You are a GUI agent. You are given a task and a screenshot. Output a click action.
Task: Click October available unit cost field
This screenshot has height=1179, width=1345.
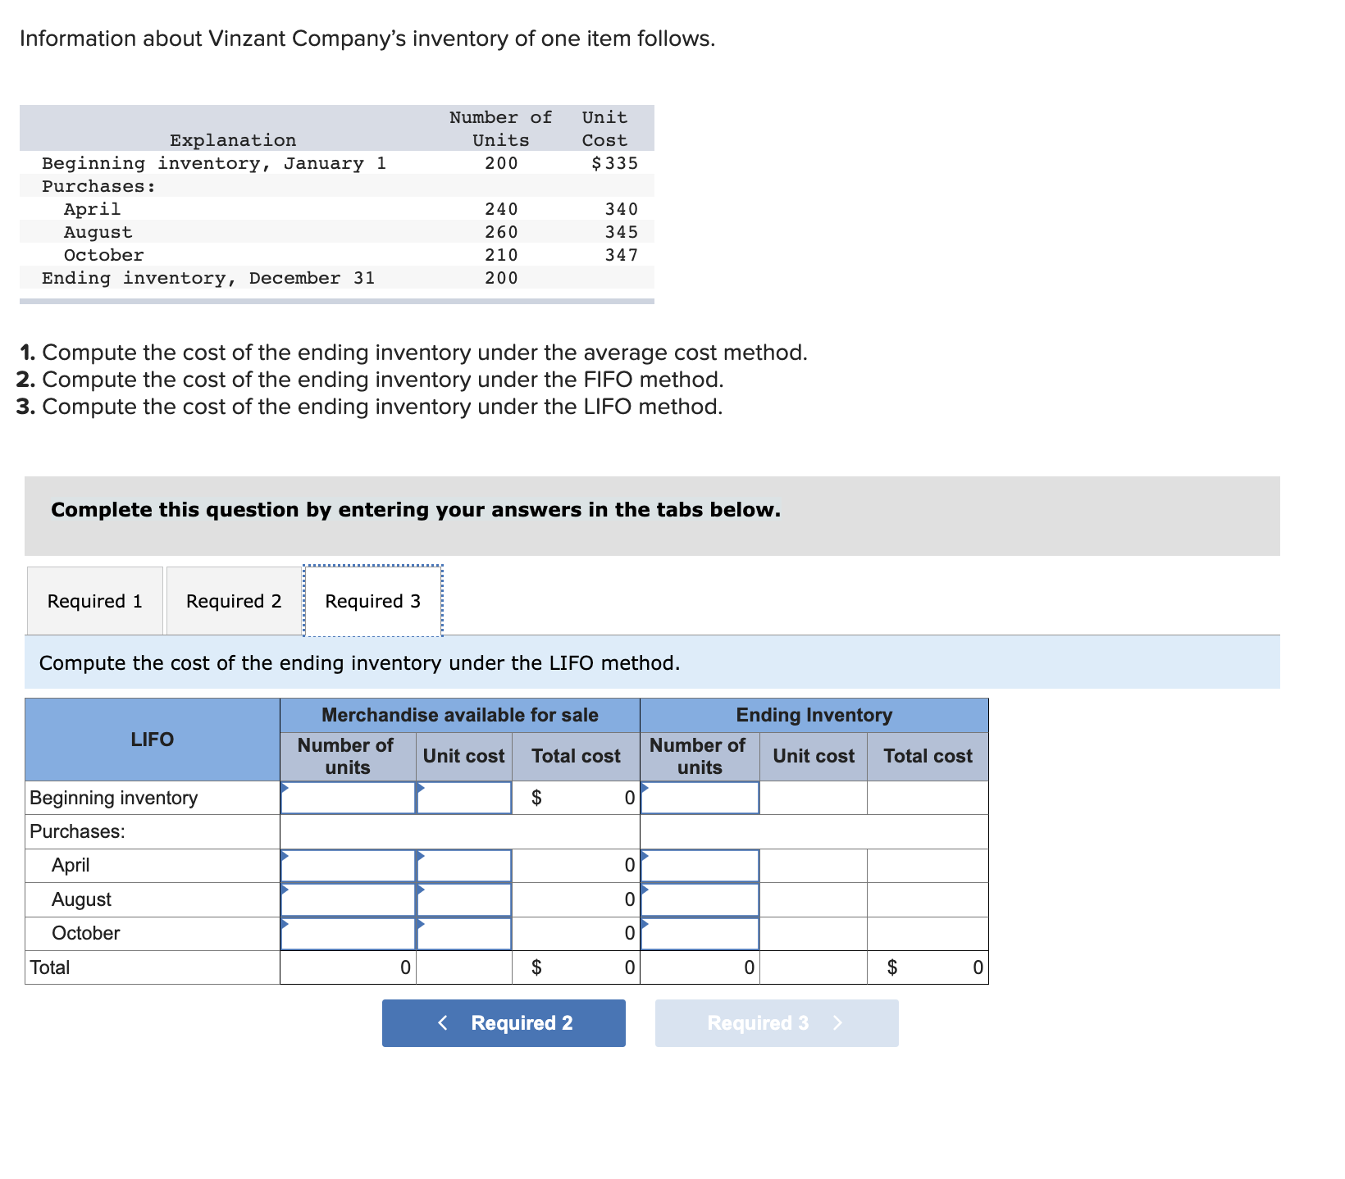pos(464,934)
